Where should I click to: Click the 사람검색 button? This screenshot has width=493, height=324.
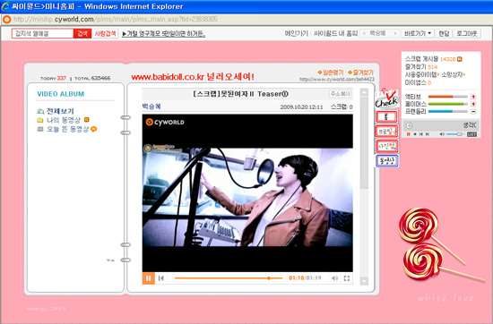(106, 34)
